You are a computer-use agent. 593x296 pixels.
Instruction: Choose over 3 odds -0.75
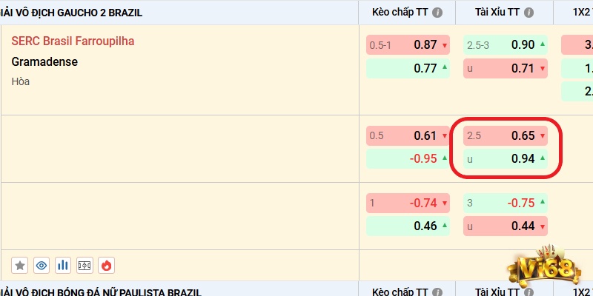(506, 203)
